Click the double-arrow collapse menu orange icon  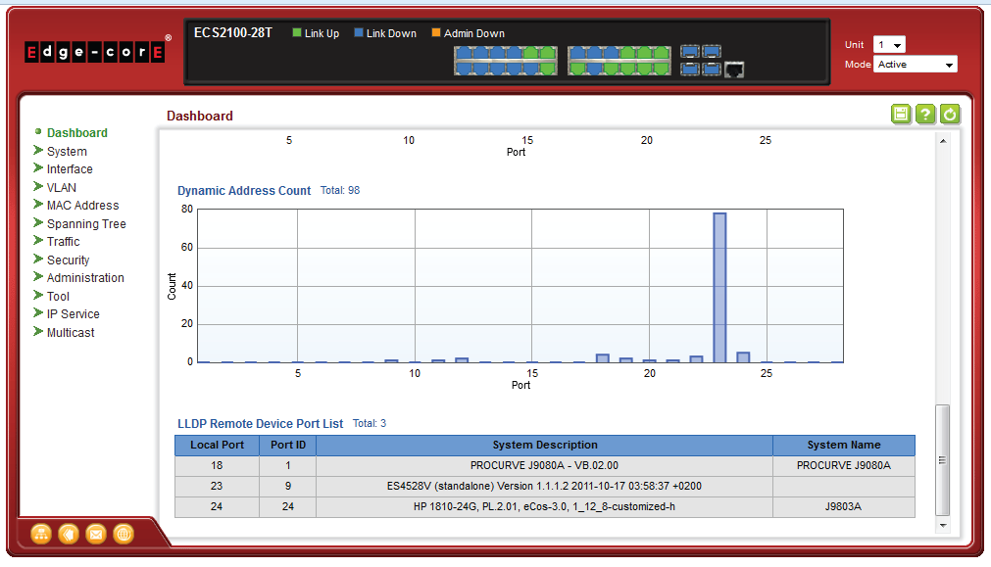click(69, 534)
